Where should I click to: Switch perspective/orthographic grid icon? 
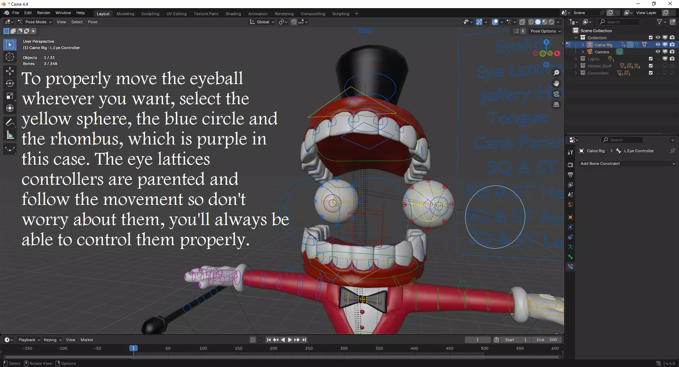(x=556, y=105)
